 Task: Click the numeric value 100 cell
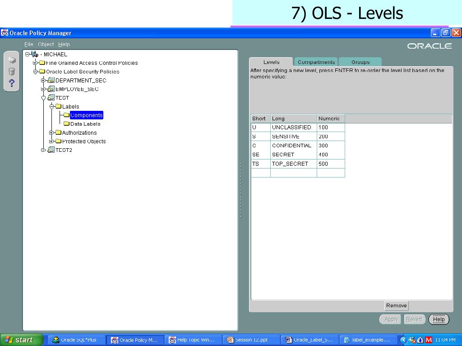click(x=331, y=127)
